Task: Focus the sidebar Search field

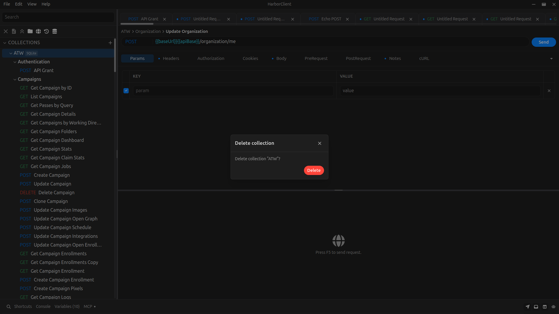Action: click(x=58, y=17)
